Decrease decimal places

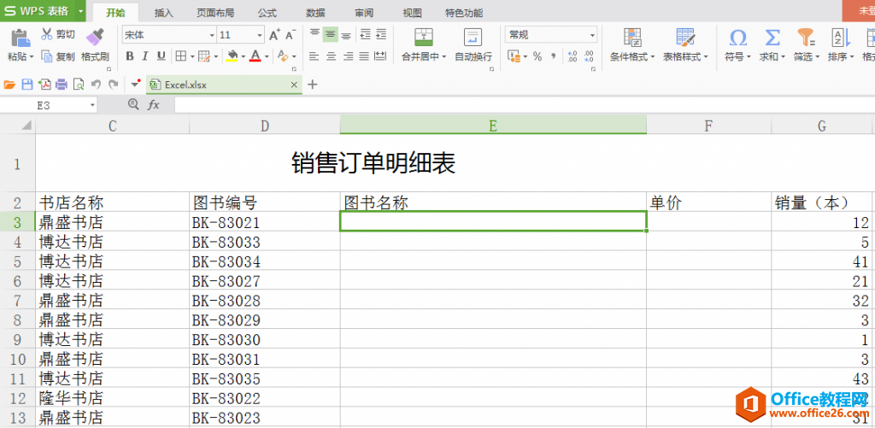pos(589,56)
